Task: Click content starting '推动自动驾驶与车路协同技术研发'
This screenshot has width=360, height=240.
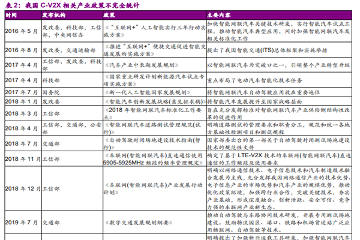Action: coord(279,223)
